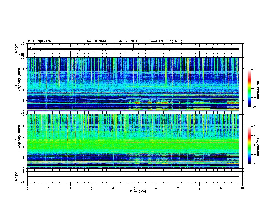Click time-axis tick label "4"
273x211 pixels.
click(113, 188)
